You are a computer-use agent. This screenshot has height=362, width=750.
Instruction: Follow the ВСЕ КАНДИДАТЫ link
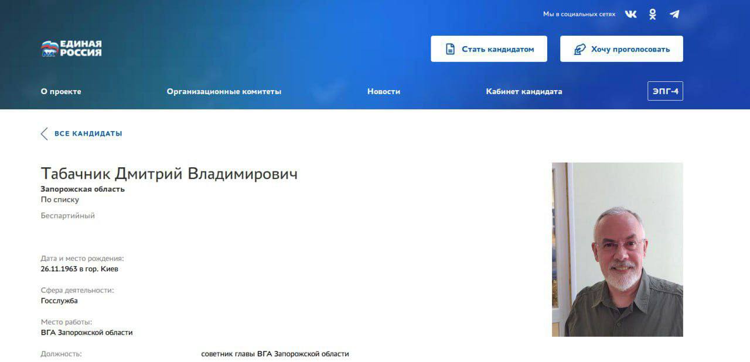click(88, 133)
